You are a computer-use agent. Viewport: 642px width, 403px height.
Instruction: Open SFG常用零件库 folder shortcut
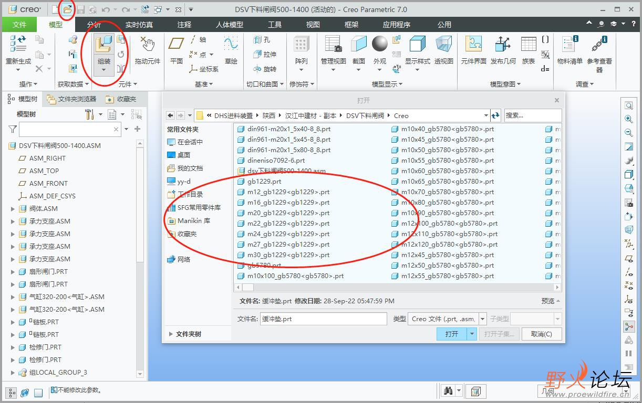194,207
